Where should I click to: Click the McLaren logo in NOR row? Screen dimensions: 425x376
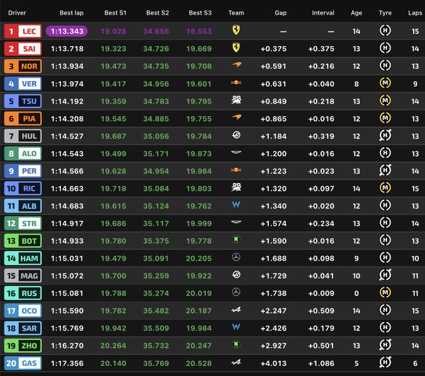[236, 65]
